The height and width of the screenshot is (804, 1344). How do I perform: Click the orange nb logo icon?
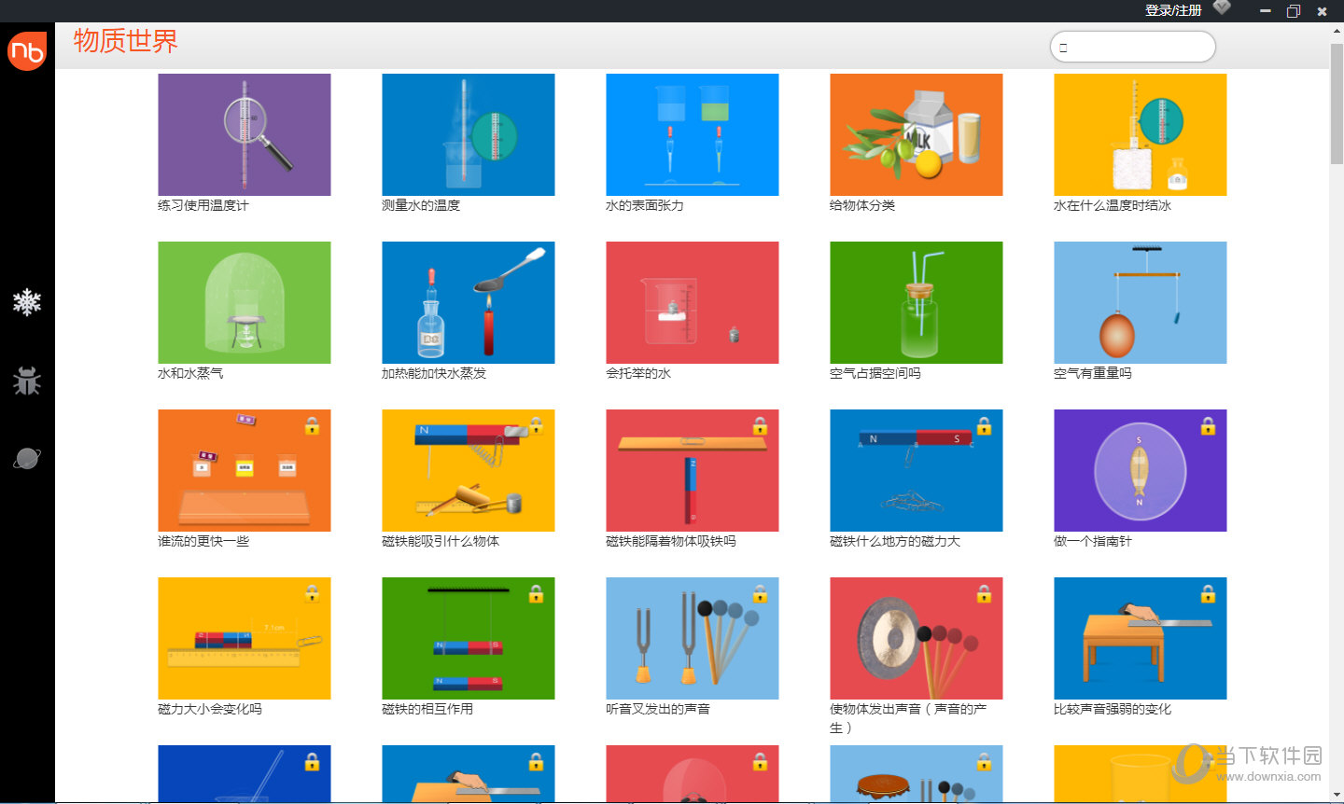click(x=27, y=50)
